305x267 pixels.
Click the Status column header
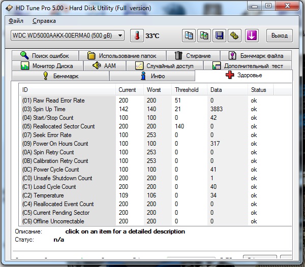261,90
